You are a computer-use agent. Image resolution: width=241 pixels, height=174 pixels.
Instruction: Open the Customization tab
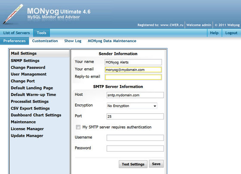click(x=45, y=41)
